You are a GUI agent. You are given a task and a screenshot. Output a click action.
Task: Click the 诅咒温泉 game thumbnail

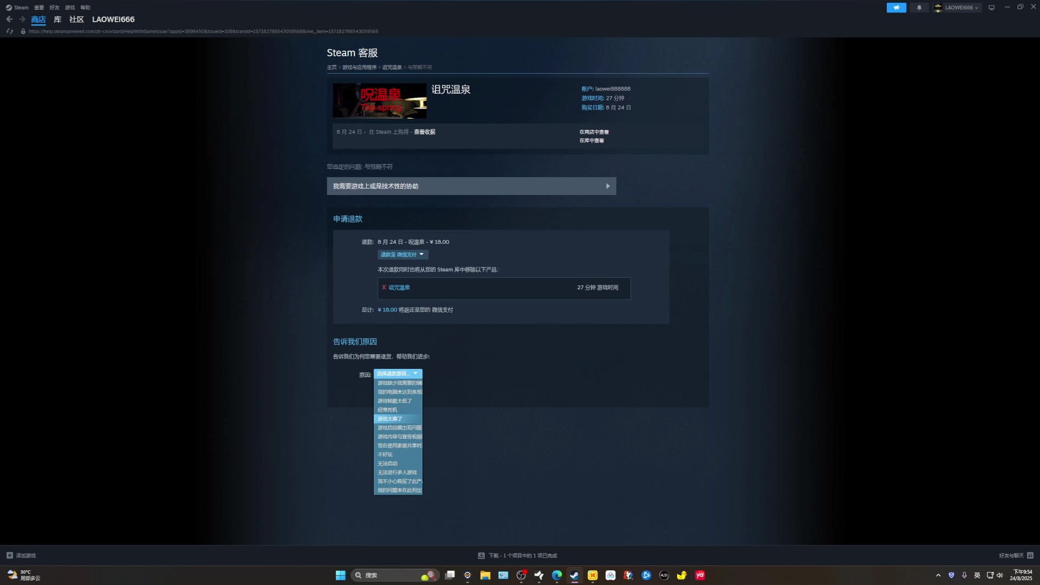pos(380,101)
